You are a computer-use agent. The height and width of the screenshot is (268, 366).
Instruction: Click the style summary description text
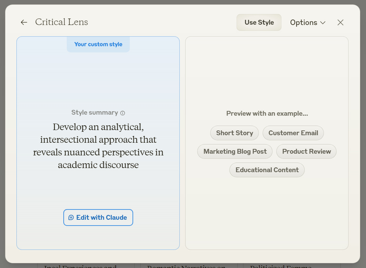[x=98, y=146]
